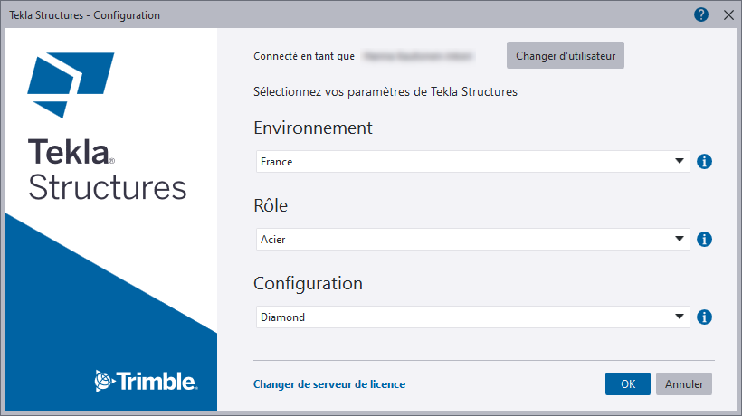Confirm with the OK button

pos(628,383)
